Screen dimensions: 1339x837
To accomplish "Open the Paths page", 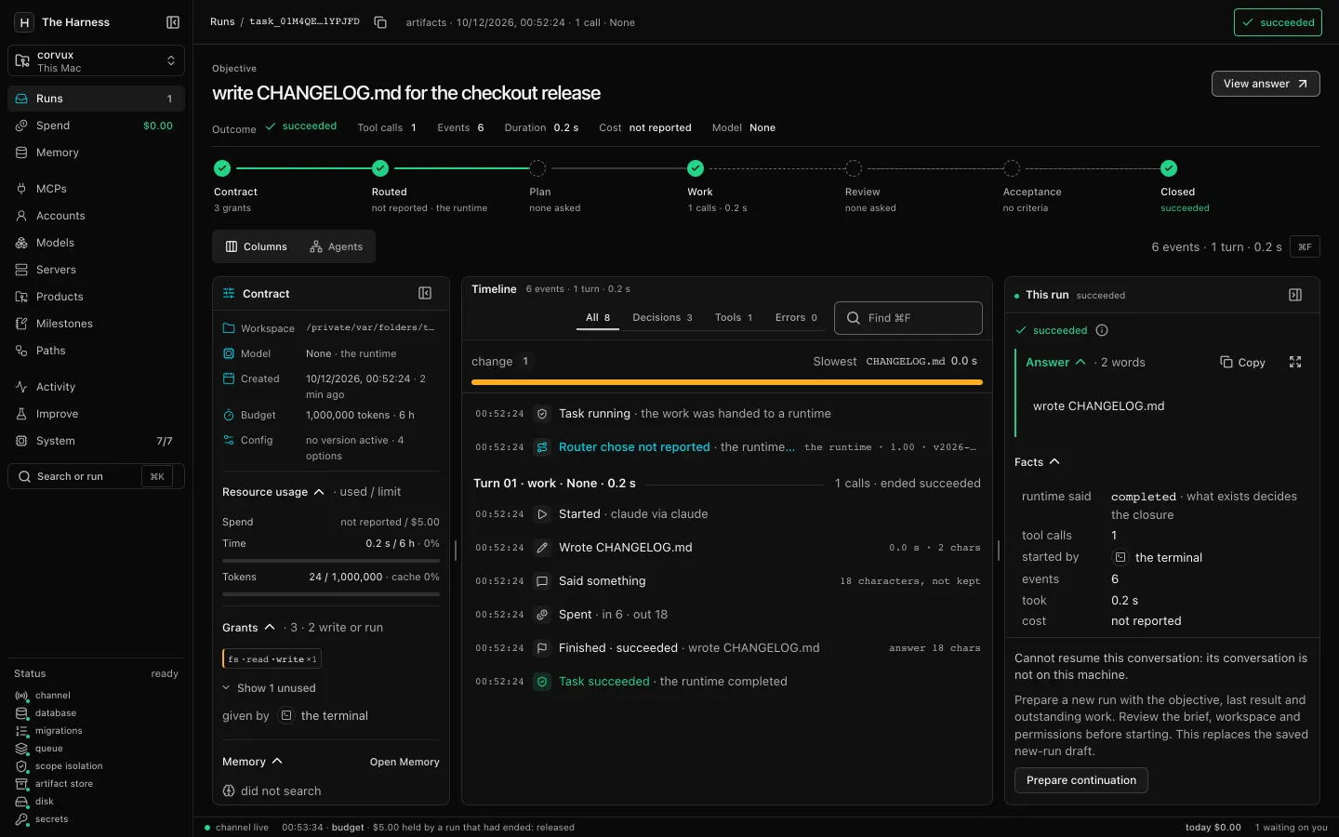I will (96, 351).
